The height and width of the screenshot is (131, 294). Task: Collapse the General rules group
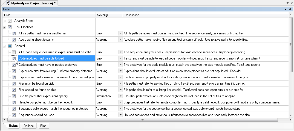(x=4, y=46)
